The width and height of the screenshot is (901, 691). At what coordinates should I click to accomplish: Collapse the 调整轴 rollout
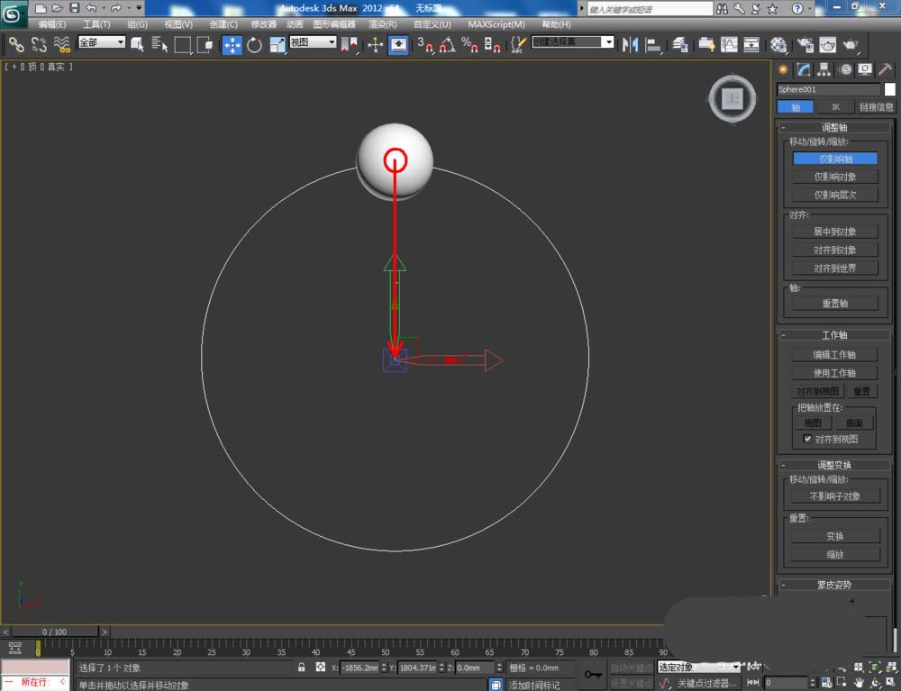(834, 128)
